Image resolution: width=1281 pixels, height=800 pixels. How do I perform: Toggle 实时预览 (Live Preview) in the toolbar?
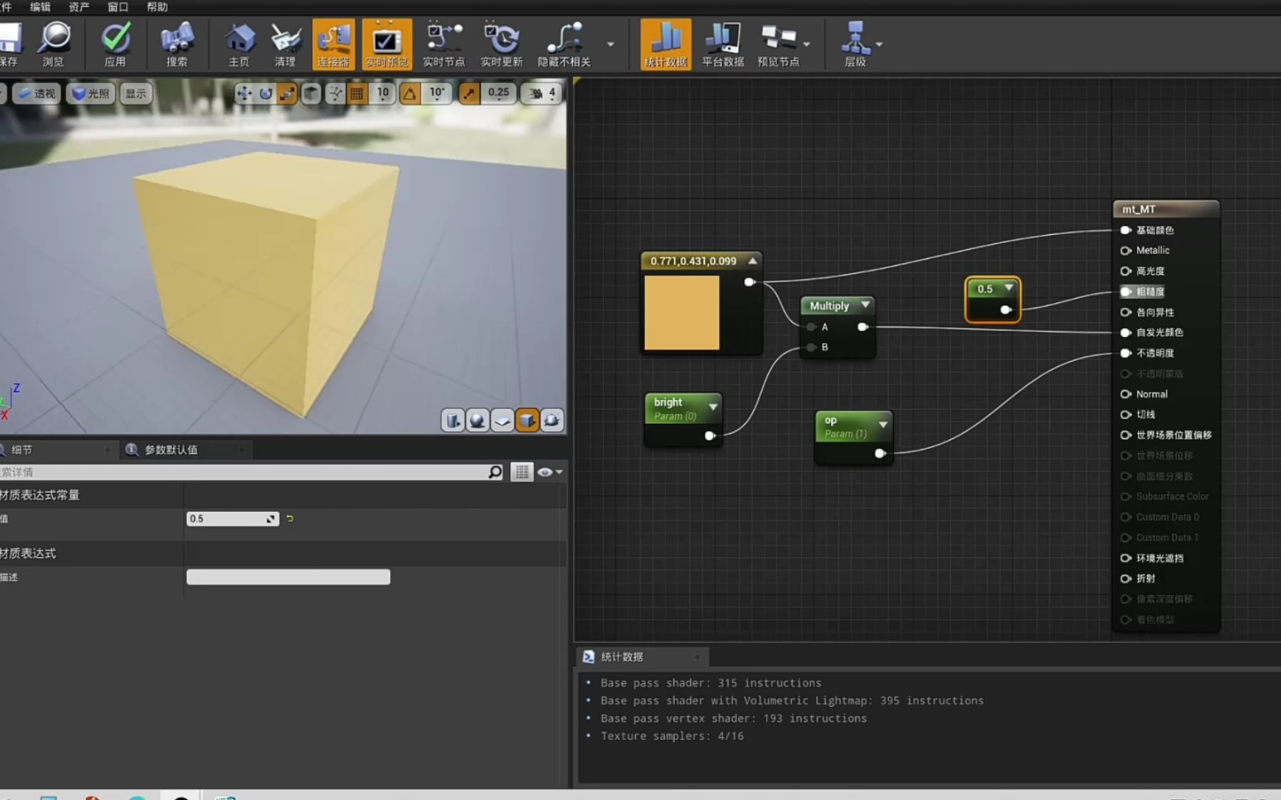pyautogui.click(x=386, y=44)
